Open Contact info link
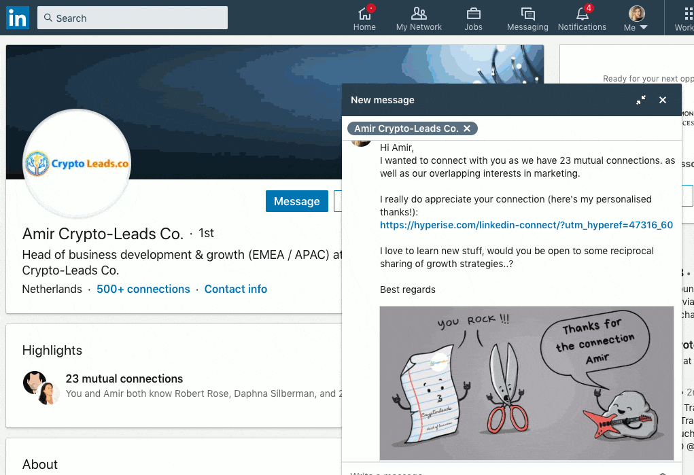This screenshot has width=694, height=475. (x=236, y=289)
